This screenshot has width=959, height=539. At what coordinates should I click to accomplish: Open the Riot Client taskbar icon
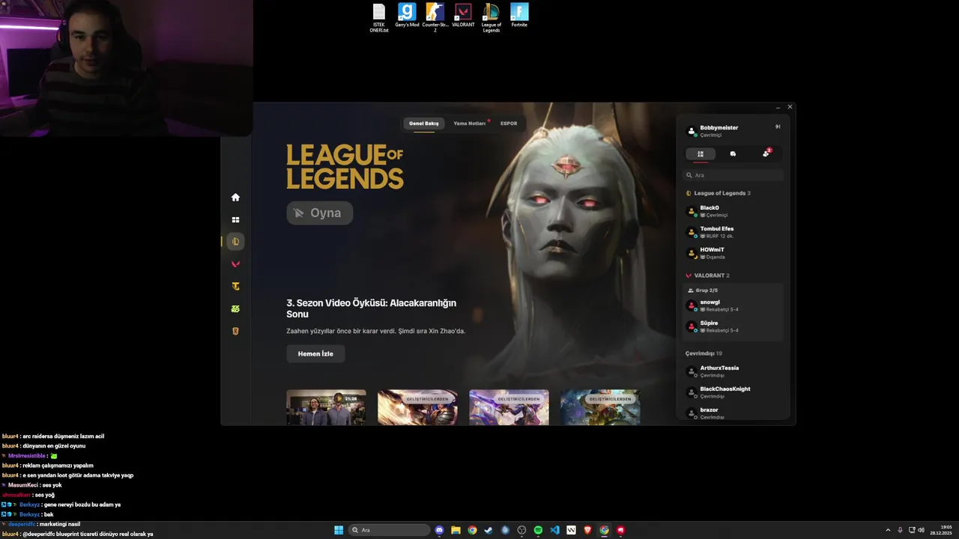point(620,530)
